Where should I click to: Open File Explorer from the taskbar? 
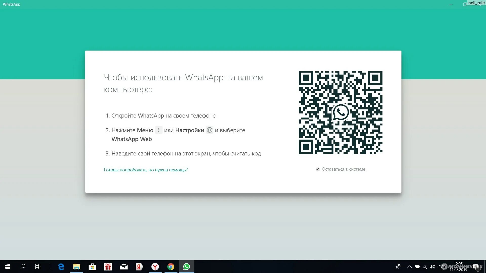[77, 267]
